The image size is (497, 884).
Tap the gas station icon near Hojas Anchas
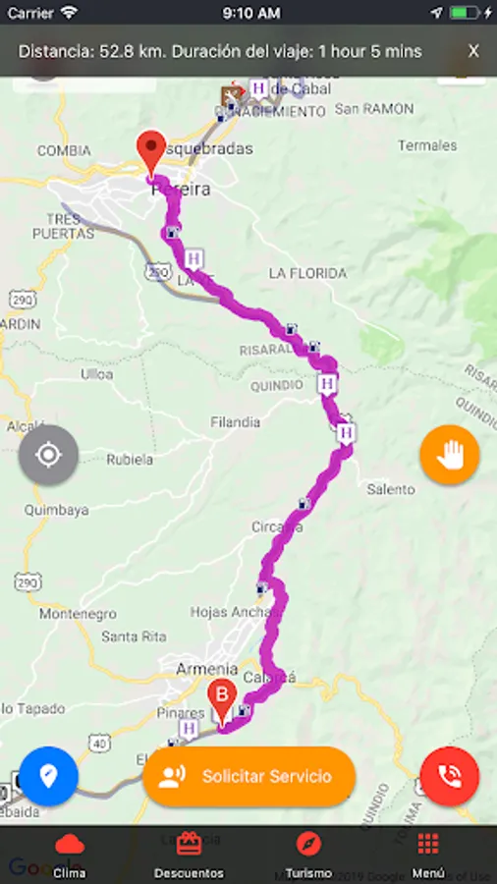pyautogui.click(x=261, y=588)
